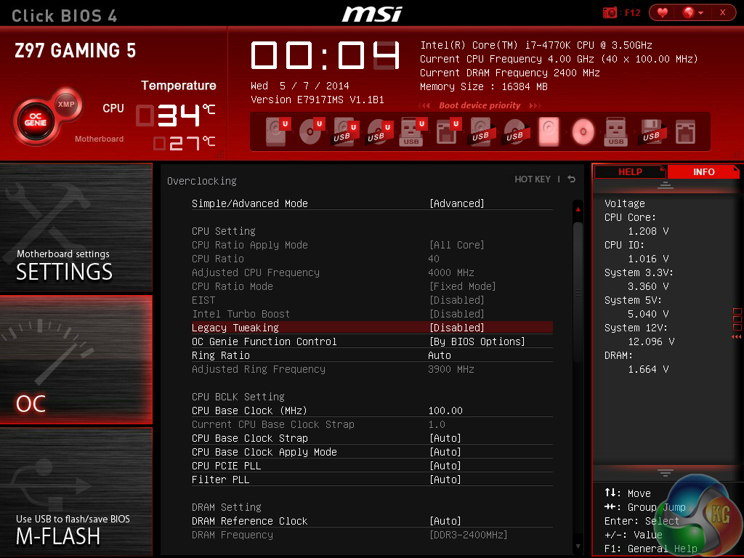Select the legacy USB hard disk boot icon
Image resolution: width=744 pixels, height=558 pixels.
[482, 131]
